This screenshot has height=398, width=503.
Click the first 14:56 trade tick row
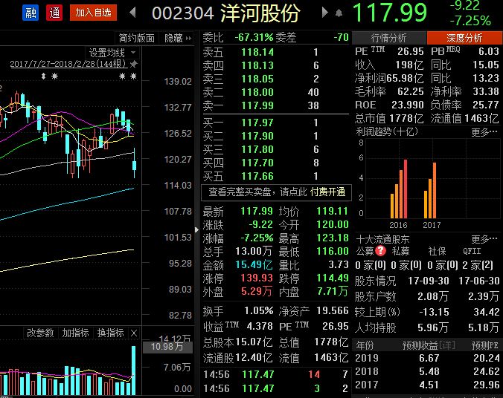tap(276, 374)
